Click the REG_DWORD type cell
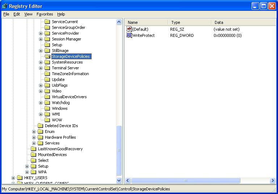Screen dimensions: 278x194 coord(182,35)
